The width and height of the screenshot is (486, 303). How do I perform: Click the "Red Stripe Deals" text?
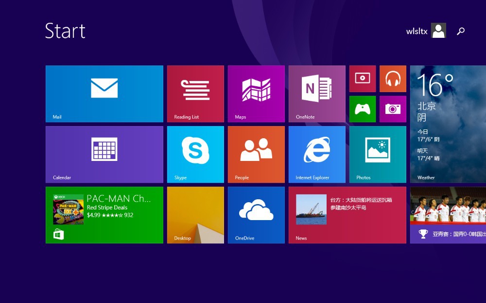[x=107, y=207]
